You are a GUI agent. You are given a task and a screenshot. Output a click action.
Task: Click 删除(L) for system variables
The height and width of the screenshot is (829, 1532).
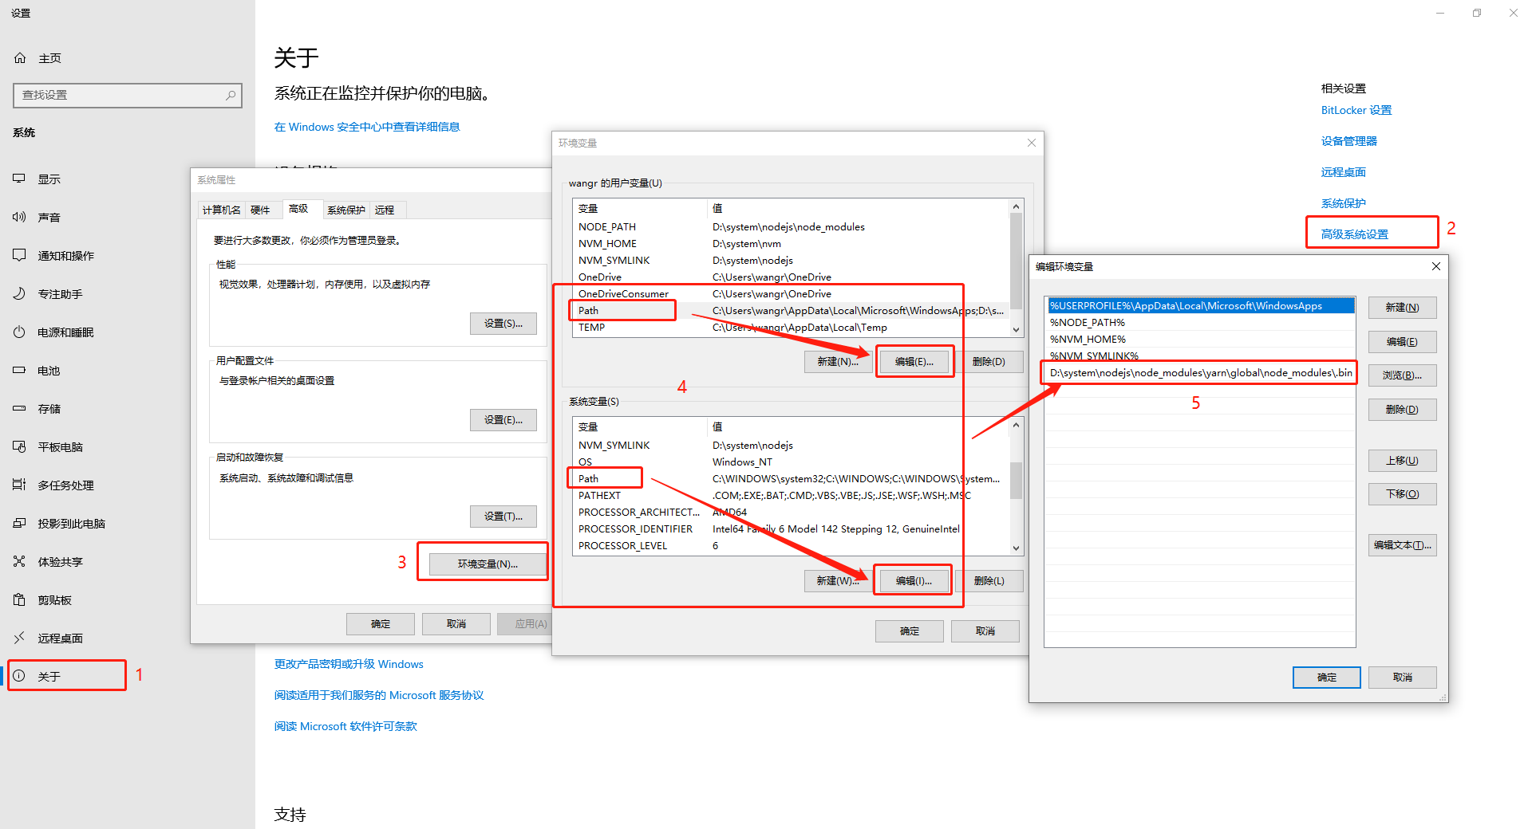pyautogui.click(x=989, y=580)
